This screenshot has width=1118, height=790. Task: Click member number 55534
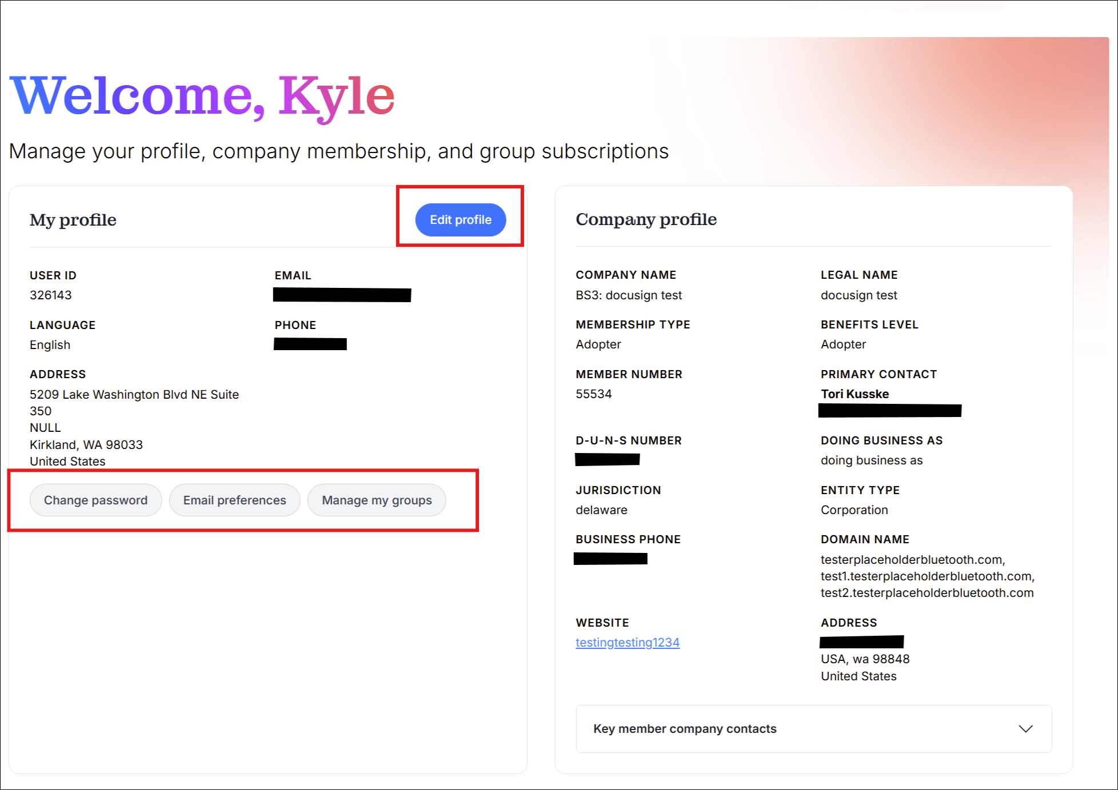coord(593,394)
